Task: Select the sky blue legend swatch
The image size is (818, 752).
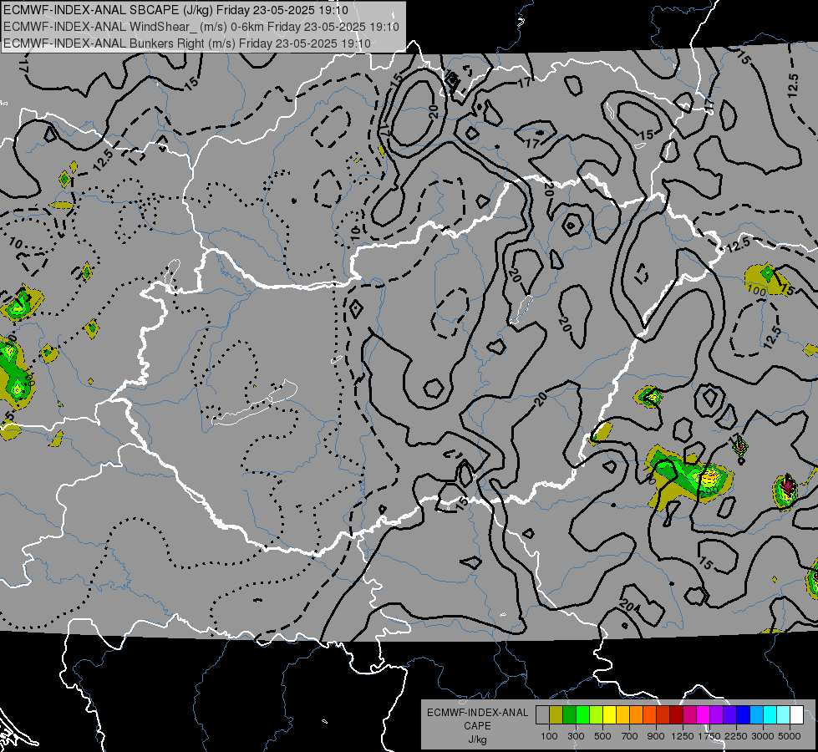Action: pos(756,715)
